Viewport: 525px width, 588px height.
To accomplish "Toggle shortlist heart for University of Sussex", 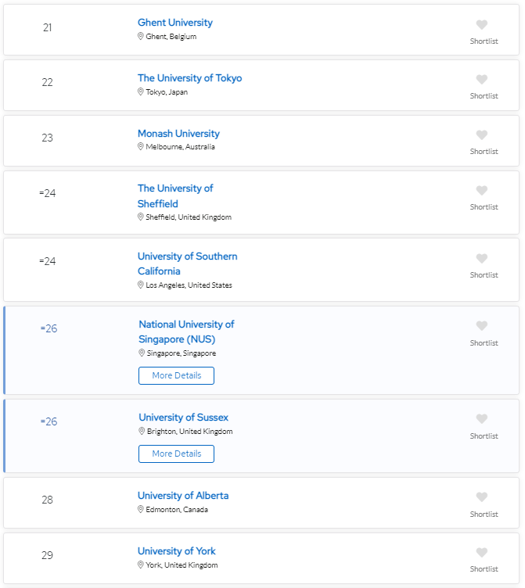I will 481,419.
